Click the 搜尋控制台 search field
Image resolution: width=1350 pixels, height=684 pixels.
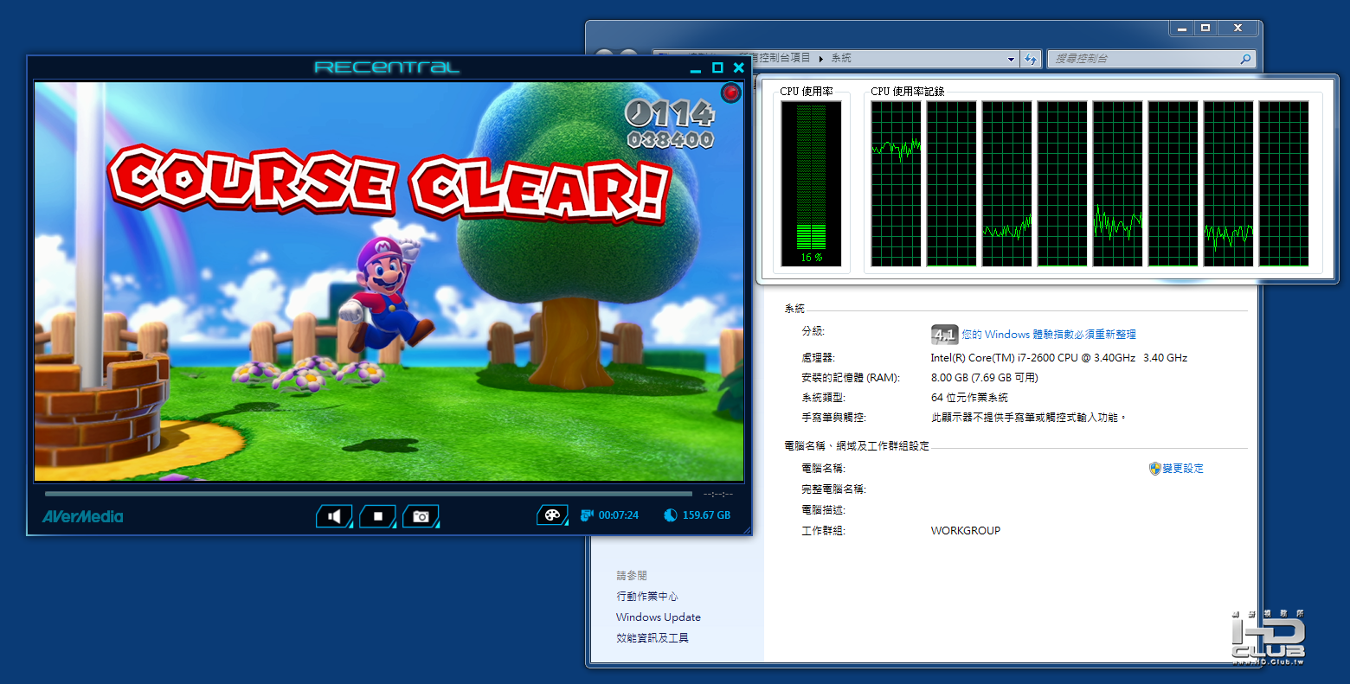tap(1150, 59)
